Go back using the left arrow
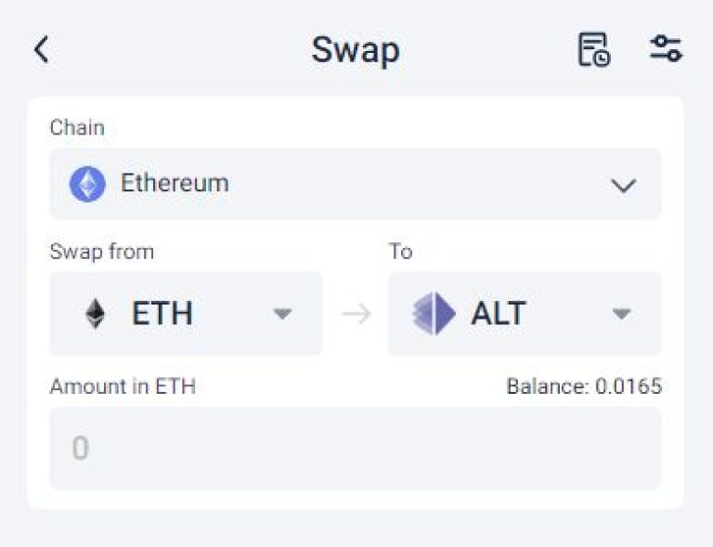 [x=42, y=49]
